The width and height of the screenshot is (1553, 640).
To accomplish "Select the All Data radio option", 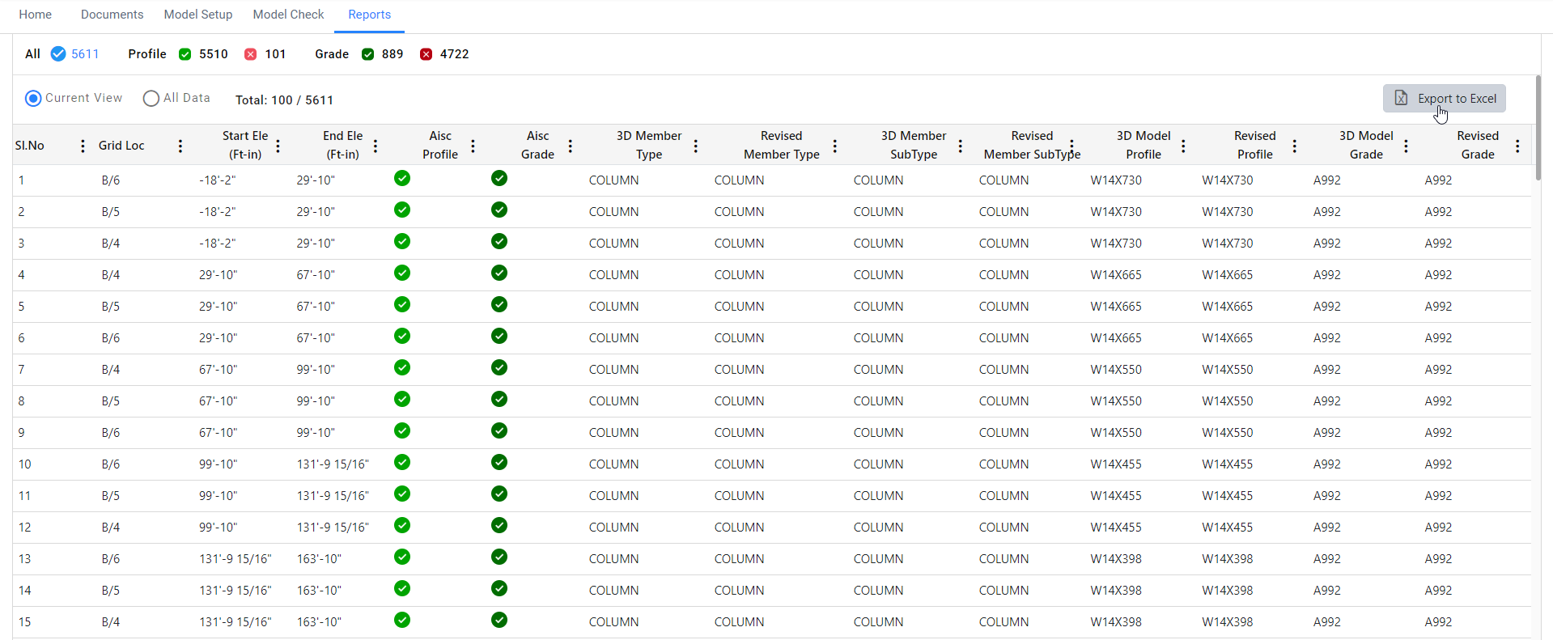I will pos(151,98).
